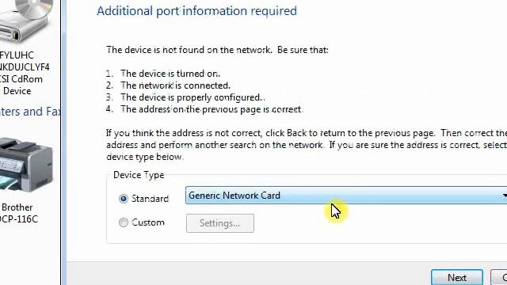Choose the Custom device type radio button
This screenshot has width=507, height=285.
124,222
